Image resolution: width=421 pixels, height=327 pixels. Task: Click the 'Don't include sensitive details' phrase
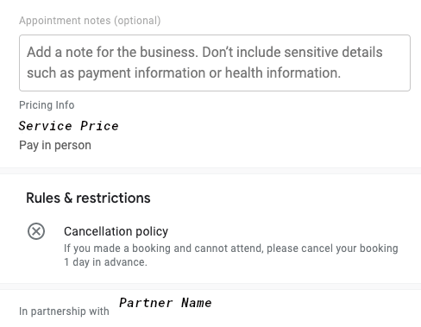(292, 53)
